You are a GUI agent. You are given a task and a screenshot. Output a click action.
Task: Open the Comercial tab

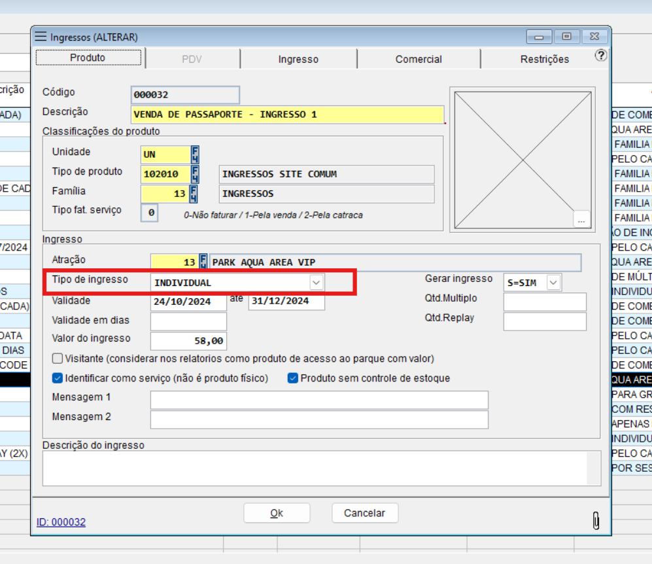click(419, 59)
